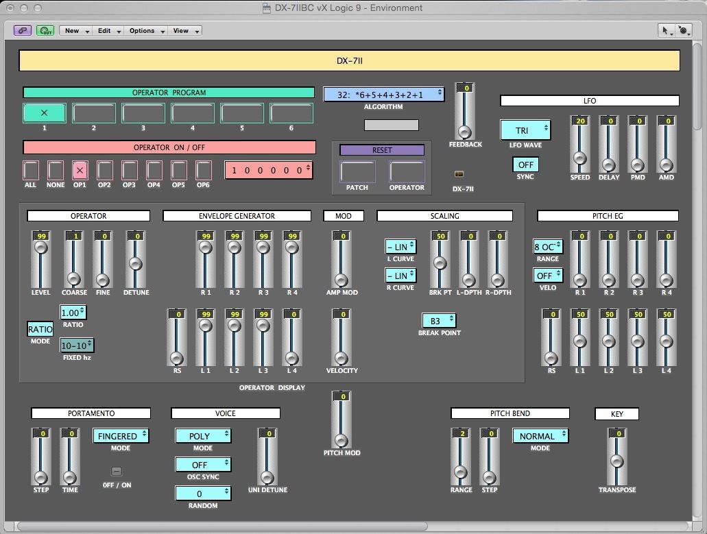Enable LFO SYNC
The width and height of the screenshot is (707, 534).
525,165
